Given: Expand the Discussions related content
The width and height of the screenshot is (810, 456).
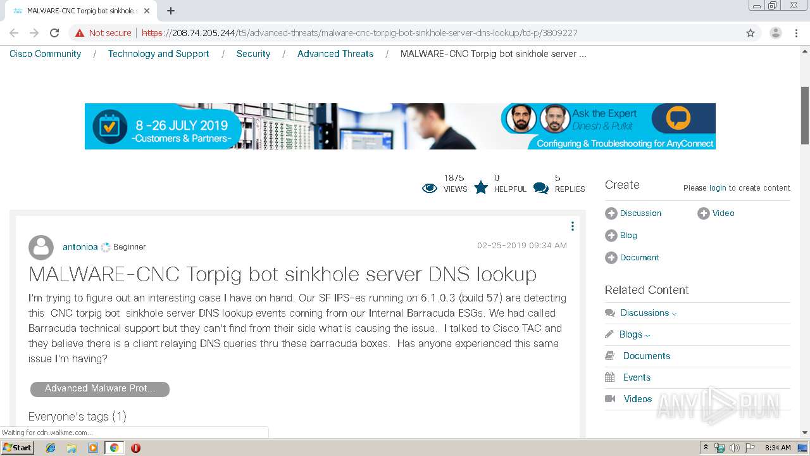Looking at the screenshot, I should (649, 313).
